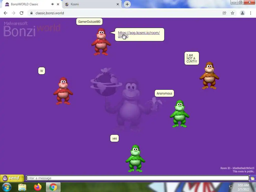Focus the Enter a message field

pos(138,178)
